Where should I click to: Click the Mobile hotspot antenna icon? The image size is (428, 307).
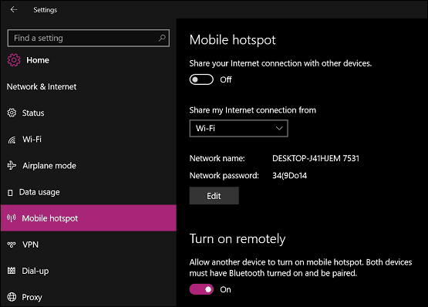12,218
